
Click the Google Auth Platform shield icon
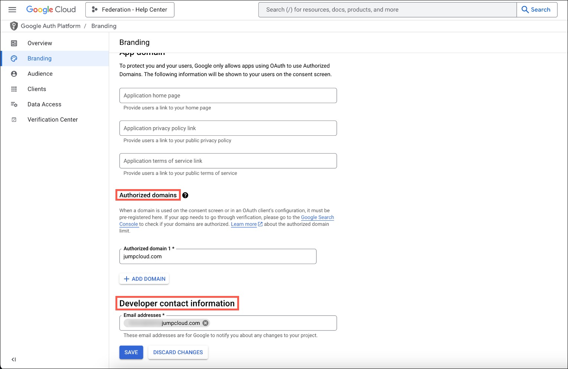[14, 26]
